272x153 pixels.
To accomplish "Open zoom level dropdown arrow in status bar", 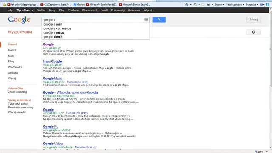I will point(267,152).
